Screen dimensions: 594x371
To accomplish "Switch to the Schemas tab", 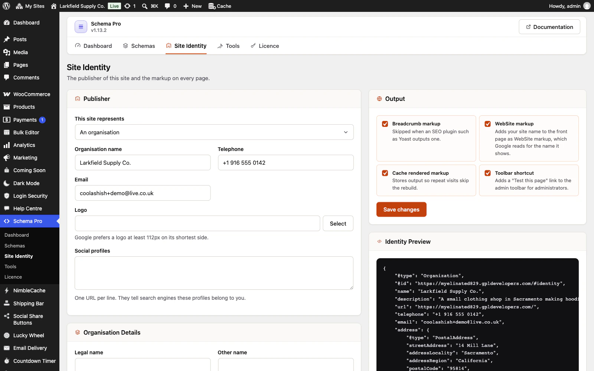I will point(139,46).
